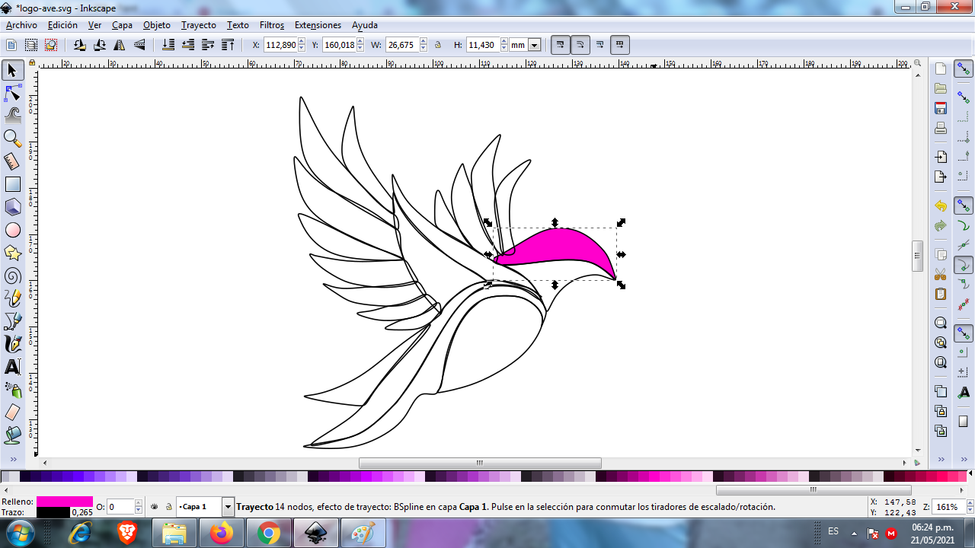Select the Pencil freehand tool
The height and width of the screenshot is (548, 975).
coord(12,298)
